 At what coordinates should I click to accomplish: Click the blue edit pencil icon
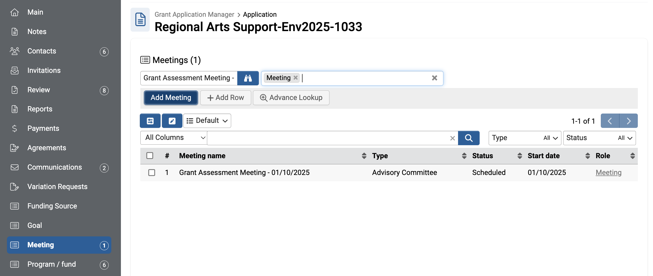point(172,121)
